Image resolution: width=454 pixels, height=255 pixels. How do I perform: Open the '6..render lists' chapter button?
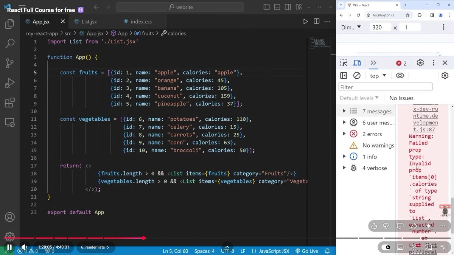click(x=95, y=247)
